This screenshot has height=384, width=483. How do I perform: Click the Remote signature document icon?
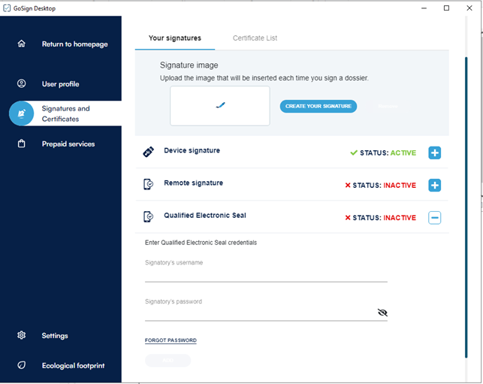pyautogui.click(x=149, y=184)
